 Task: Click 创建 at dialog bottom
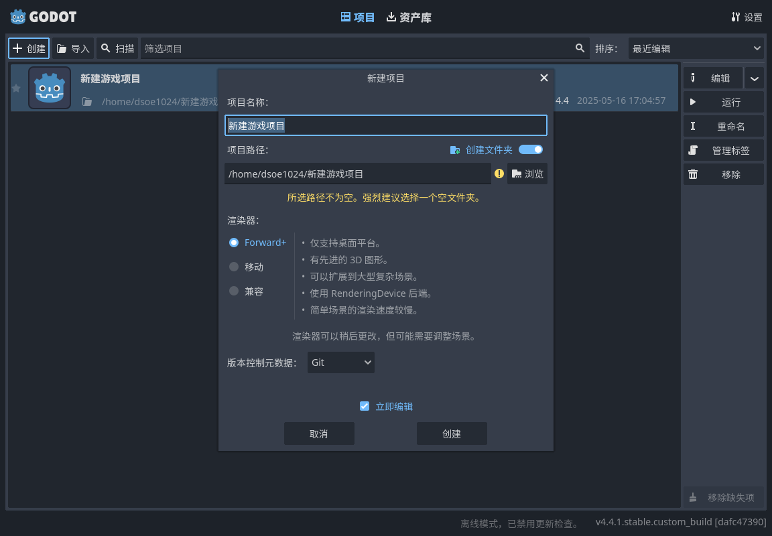(452, 433)
